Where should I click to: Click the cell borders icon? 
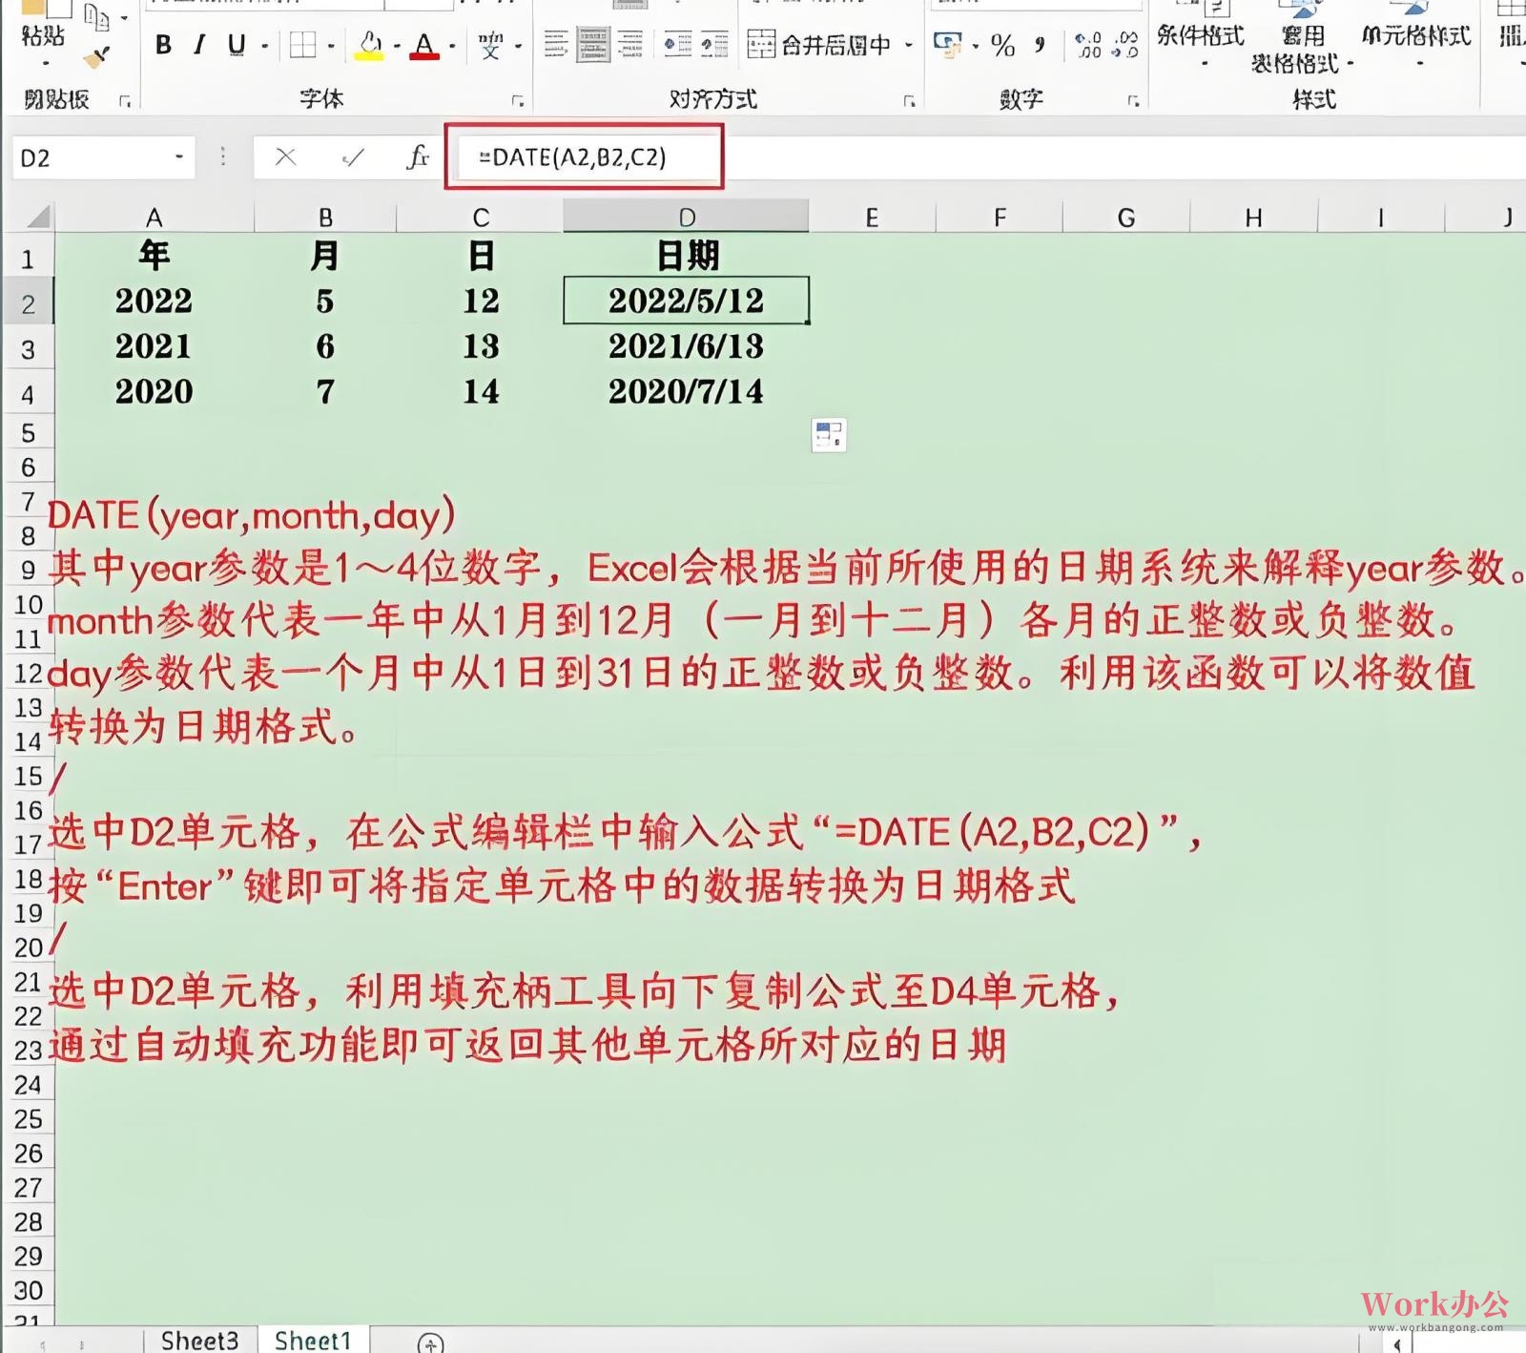pyautogui.click(x=303, y=45)
